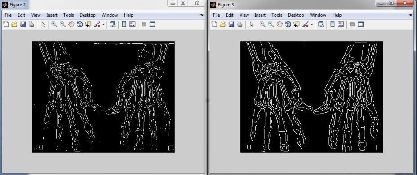Open Insert menu in Figure 3
The height and width of the screenshot is (175, 417).
260,15
